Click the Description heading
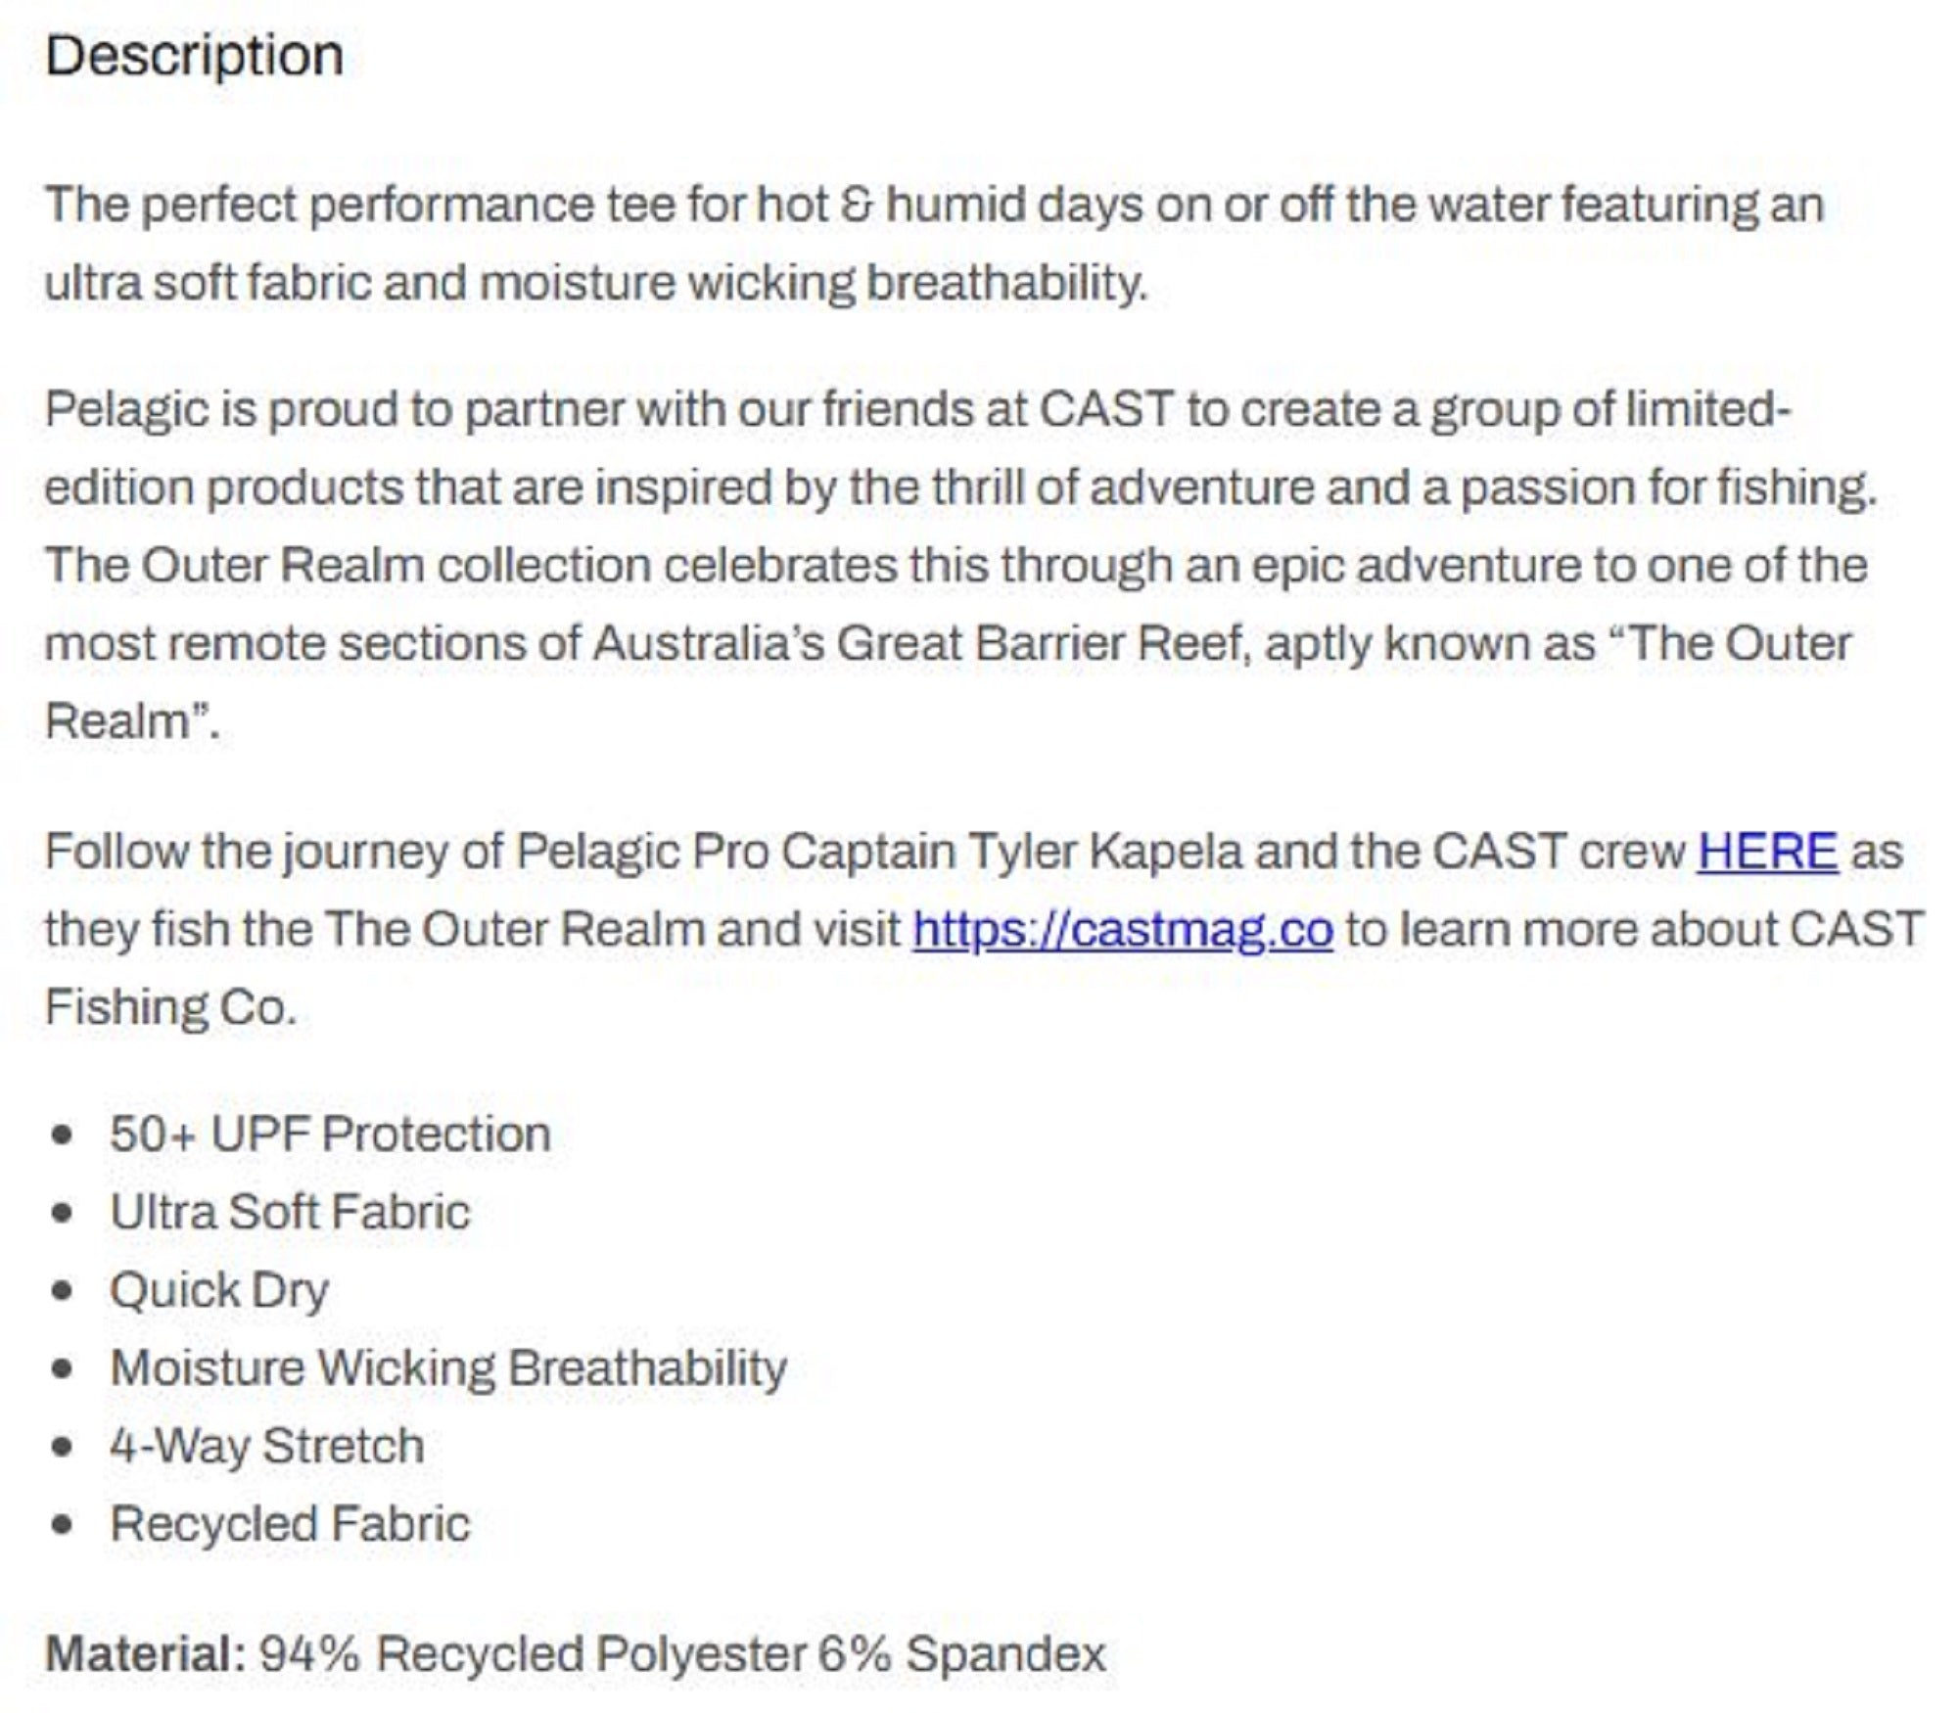 coord(194,56)
